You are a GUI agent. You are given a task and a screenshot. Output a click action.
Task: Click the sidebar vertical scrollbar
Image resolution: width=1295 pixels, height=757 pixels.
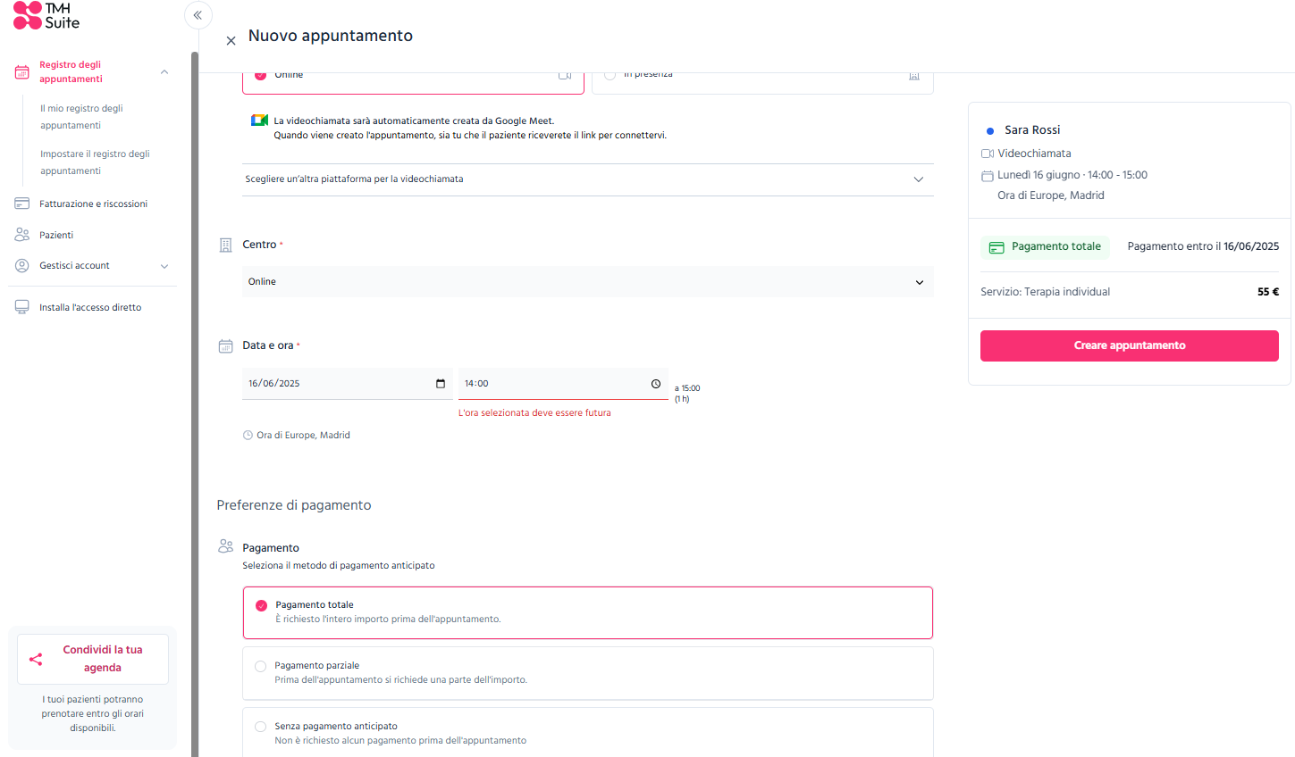tap(195, 404)
